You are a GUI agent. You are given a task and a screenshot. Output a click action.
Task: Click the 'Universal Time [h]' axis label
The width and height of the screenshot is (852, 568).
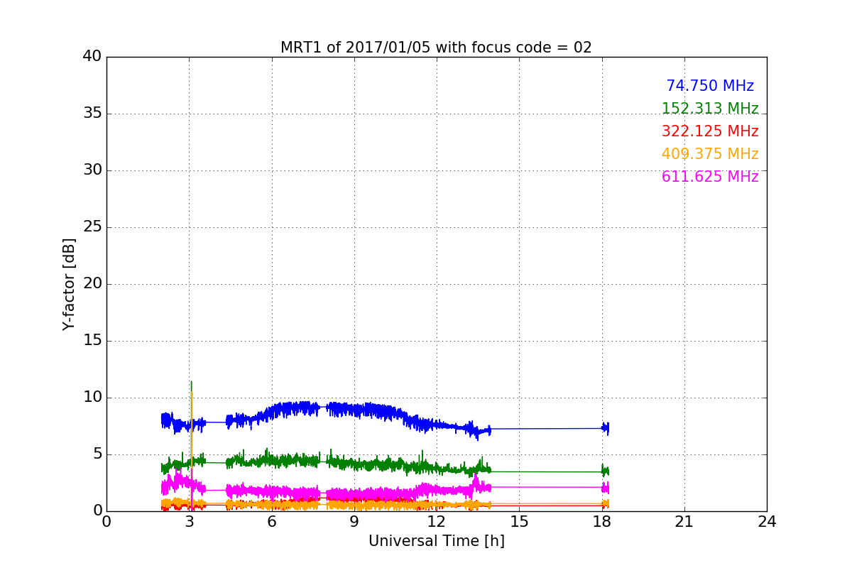437,541
